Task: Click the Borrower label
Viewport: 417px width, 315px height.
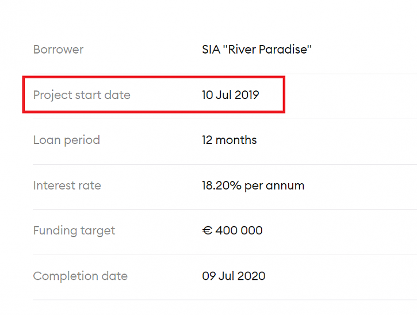Action: pos(58,50)
